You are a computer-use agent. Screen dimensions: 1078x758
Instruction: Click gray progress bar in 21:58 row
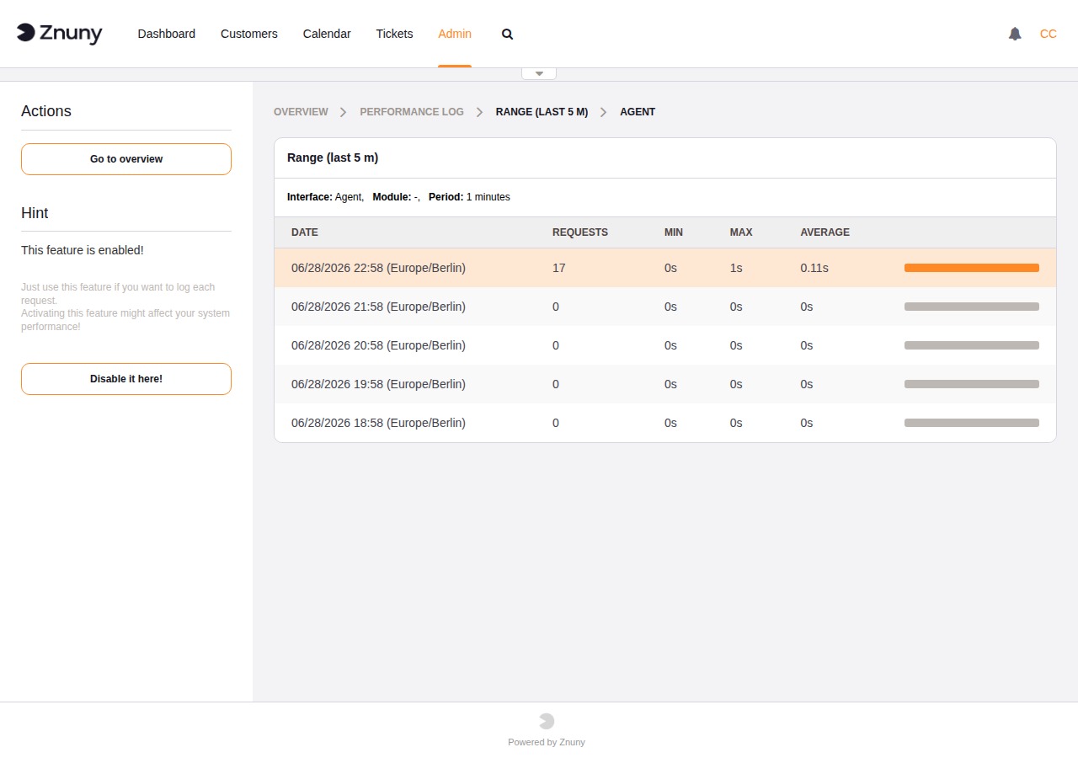tap(972, 307)
